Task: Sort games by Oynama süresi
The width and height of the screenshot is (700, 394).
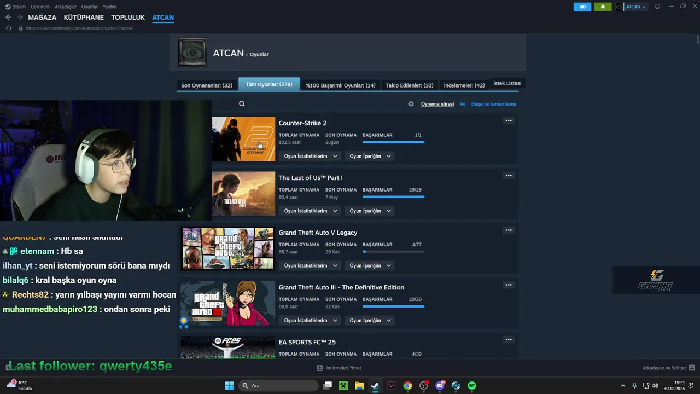Action: tap(437, 104)
